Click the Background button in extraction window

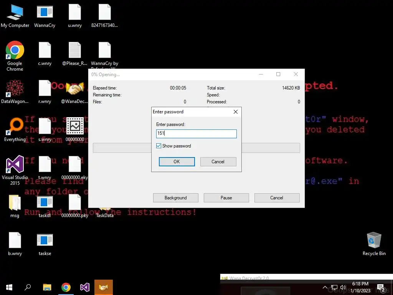tap(176, 198)
